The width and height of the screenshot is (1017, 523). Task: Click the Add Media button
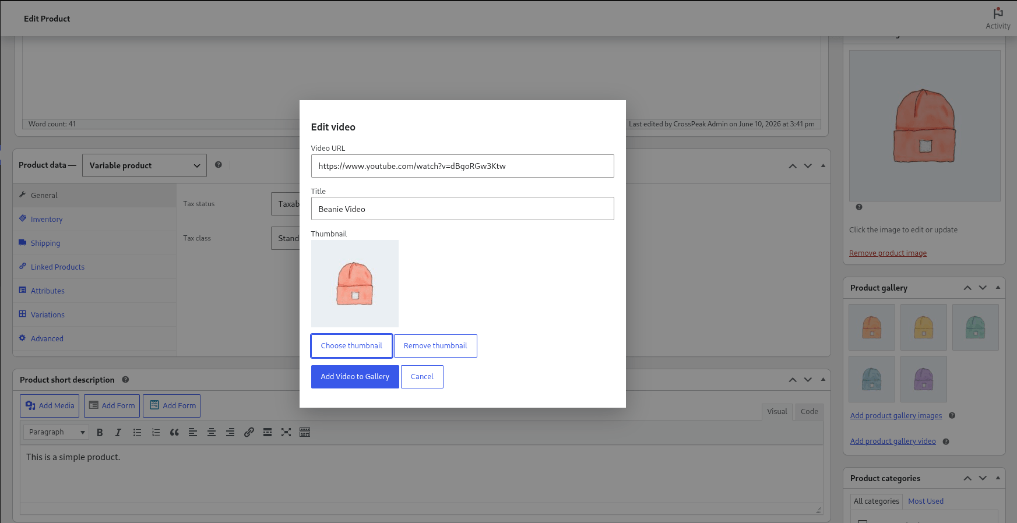pyautogui.click(x=50, y=406)
